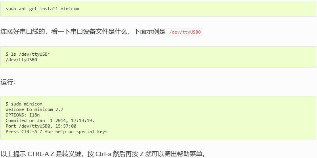Image resolution: width=317 pixels, height=158 pixels.
Task: Click the $ sudo minicom command line
Action: click(24, 104)
